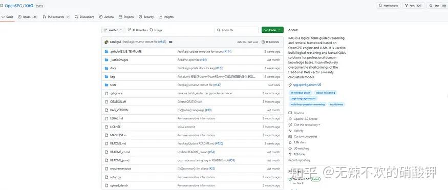Select the multi-hop-question-answering topic tag
The image size is (448, 190).
click(307, 104)
